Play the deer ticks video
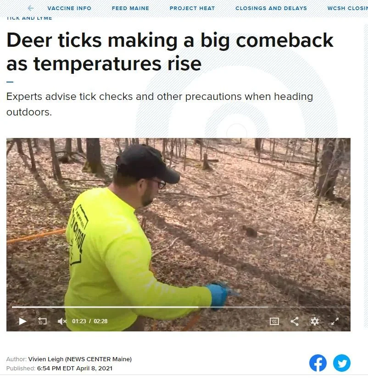Screen dimensions: 368x380 pos(22,321)
